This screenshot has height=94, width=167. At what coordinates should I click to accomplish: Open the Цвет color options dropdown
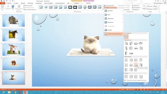tap(13, 8)
